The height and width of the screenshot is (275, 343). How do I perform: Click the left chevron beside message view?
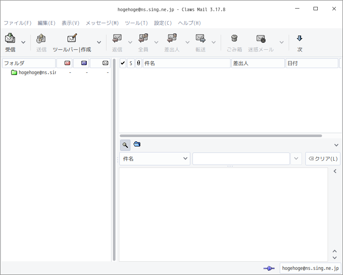coord(335,171)
